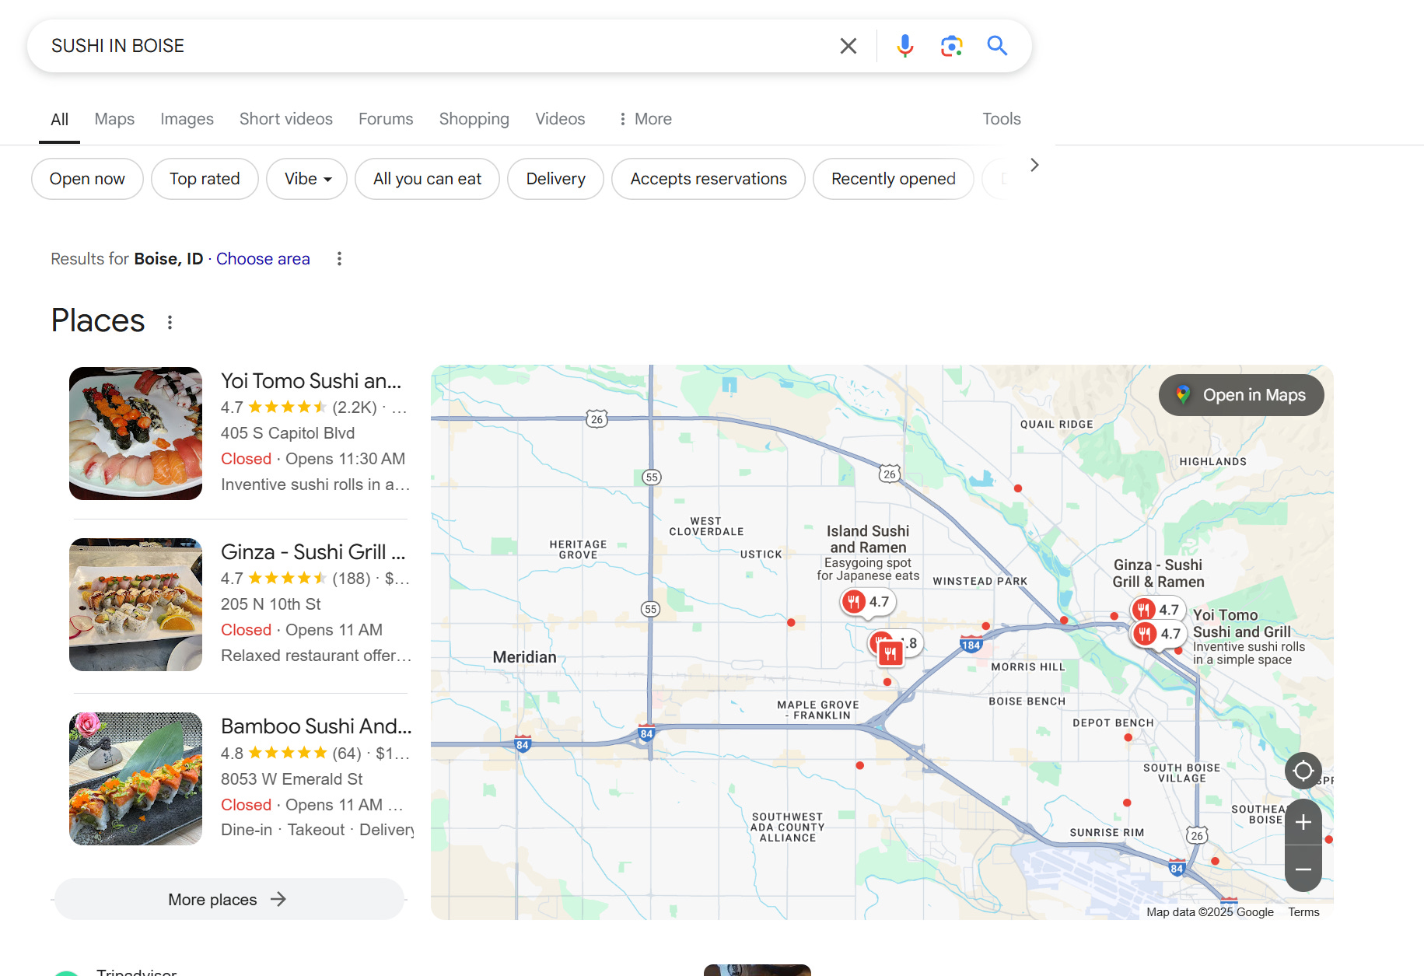Zoom in the map with plus button
Screen dimensions: 1424x976
pyautogui.click(x=1303, y=822)
